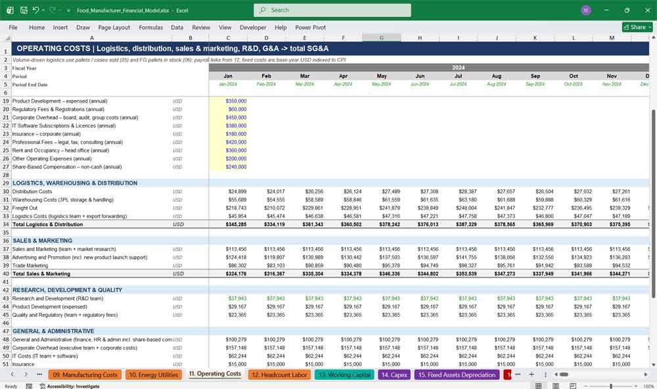Switch to 14. Capex sheet
This screenshot has height=389, width=657.
coord(394,375)
